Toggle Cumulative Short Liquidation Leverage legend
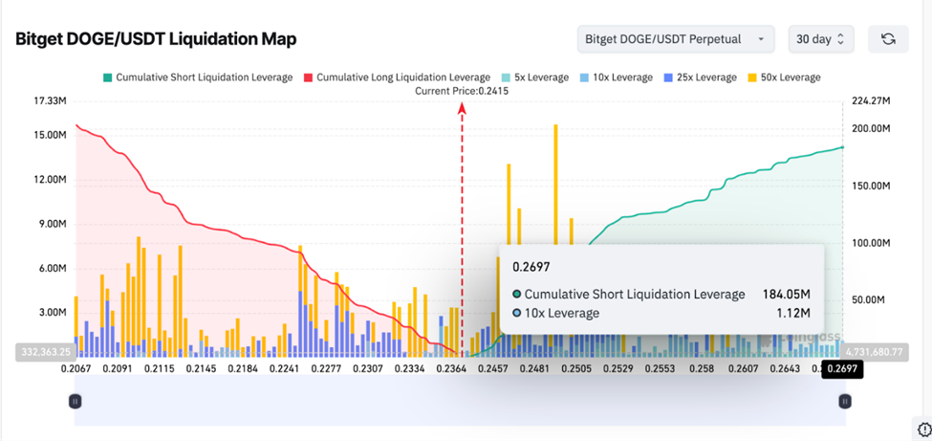The width and height of the screenshot is (932, 441). click(x=198, y=77)
